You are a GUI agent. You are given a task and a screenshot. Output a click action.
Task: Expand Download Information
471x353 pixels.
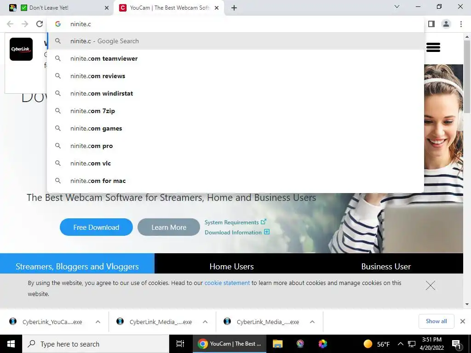point(237,232)
